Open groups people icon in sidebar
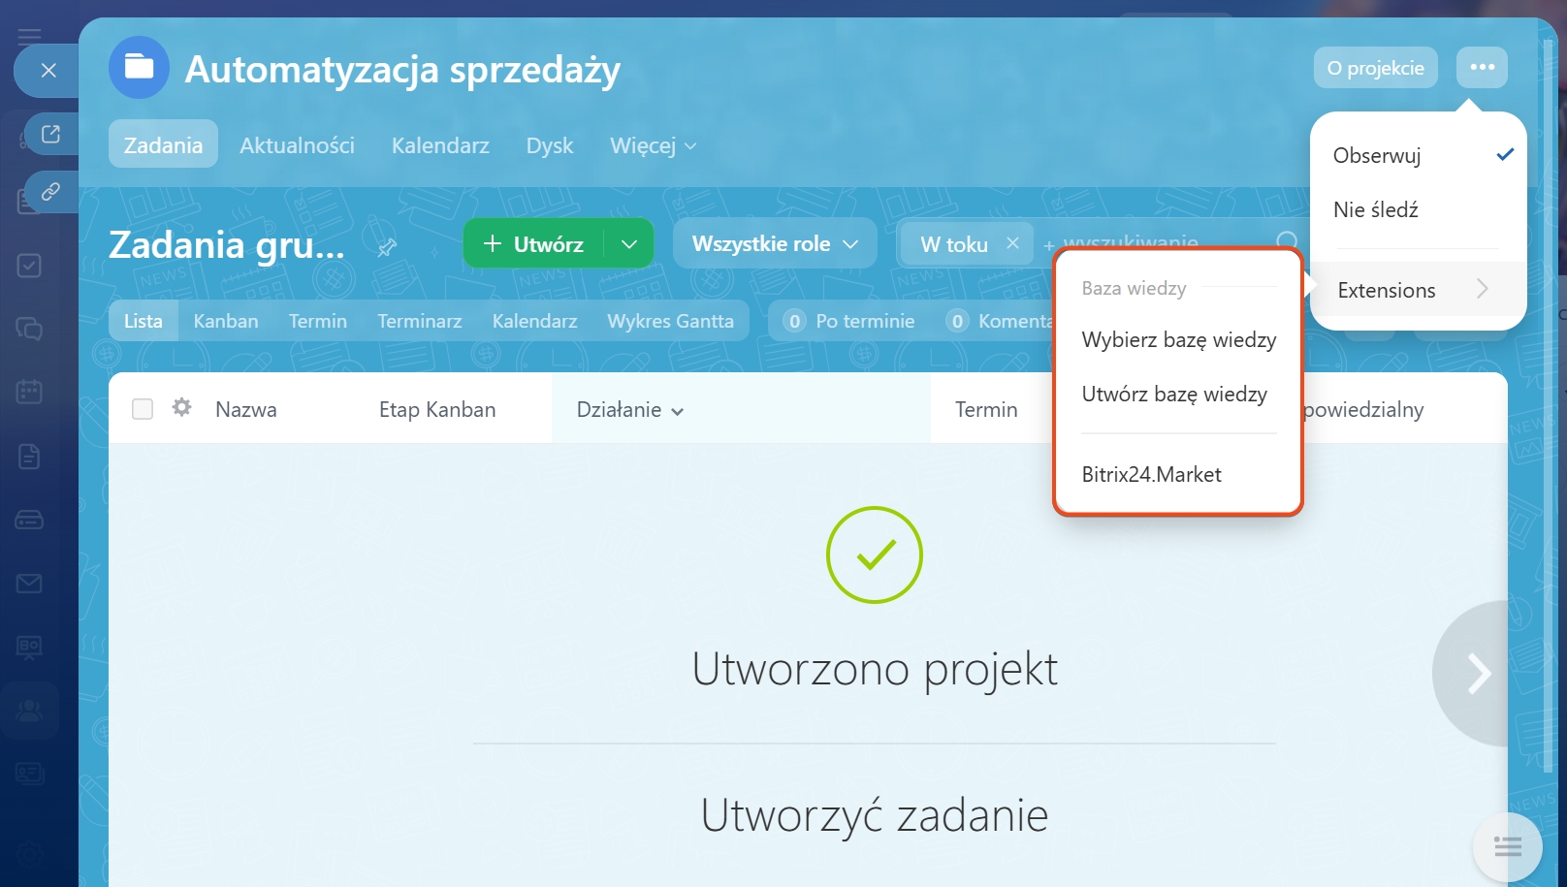 pos(29,711)
